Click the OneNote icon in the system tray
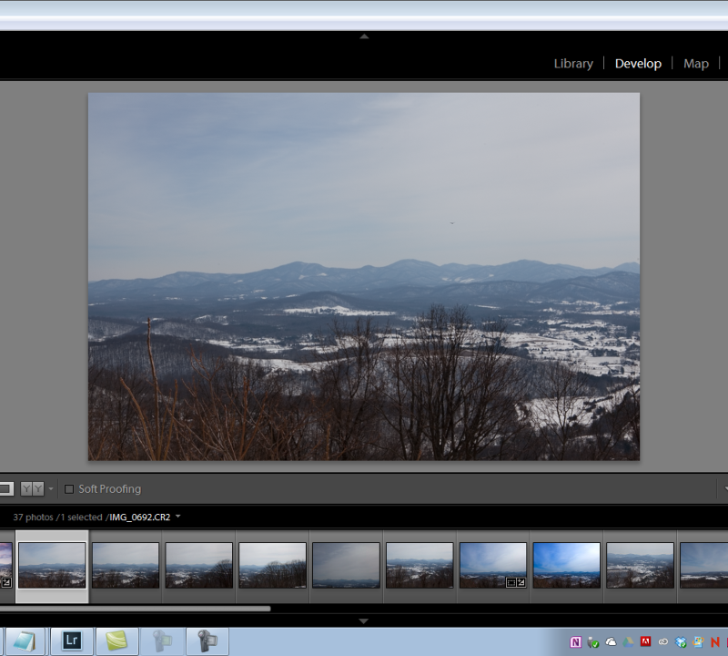This screenshot has height=656, width=728. point(576,642)
